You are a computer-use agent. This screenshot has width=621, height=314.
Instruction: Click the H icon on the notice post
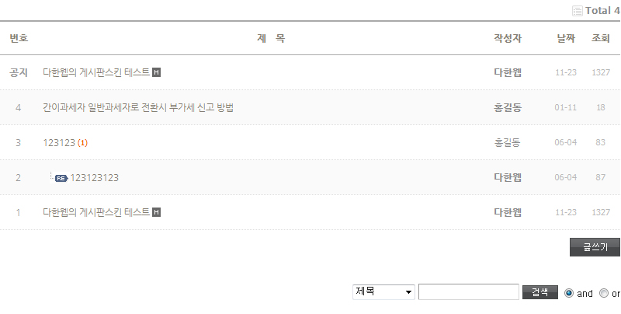[157, 72]
